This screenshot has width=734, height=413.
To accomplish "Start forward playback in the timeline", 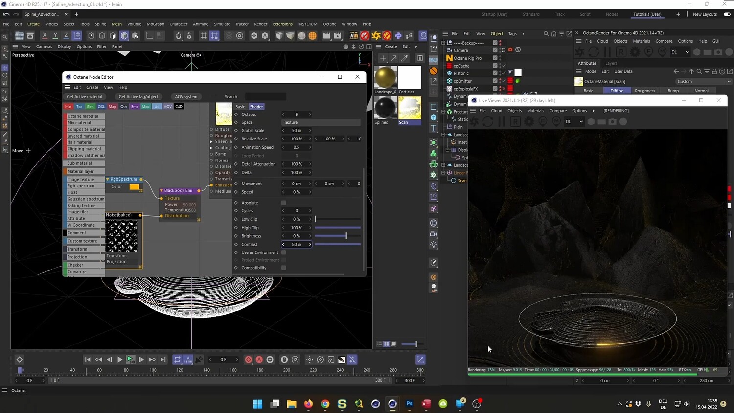I will tap(119, 360).
